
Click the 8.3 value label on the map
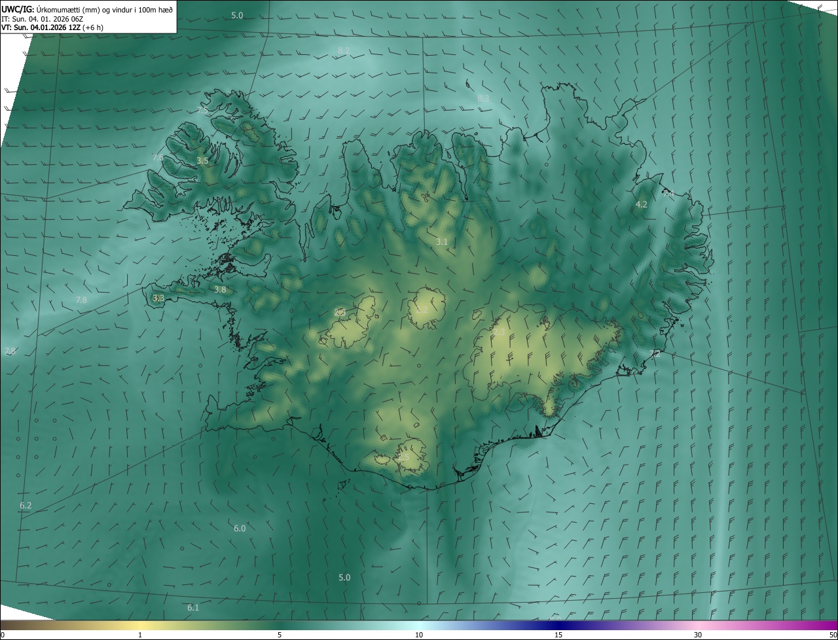click(x=483, y=98)
